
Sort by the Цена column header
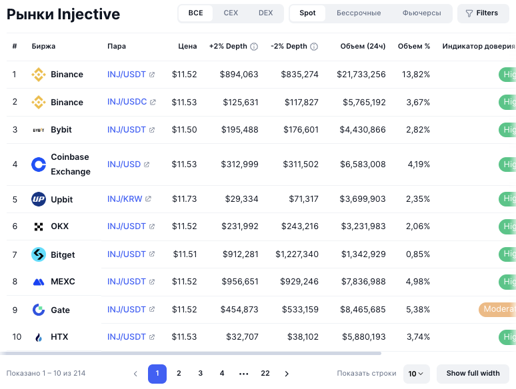pyautogui.click(x=187, y=47)
